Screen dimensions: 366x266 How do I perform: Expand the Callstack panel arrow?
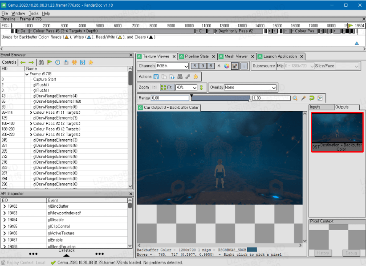pyautogui.click(x=66, y=255)
